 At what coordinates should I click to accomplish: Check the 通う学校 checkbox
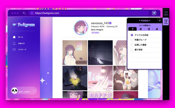[x=132, y=50]
